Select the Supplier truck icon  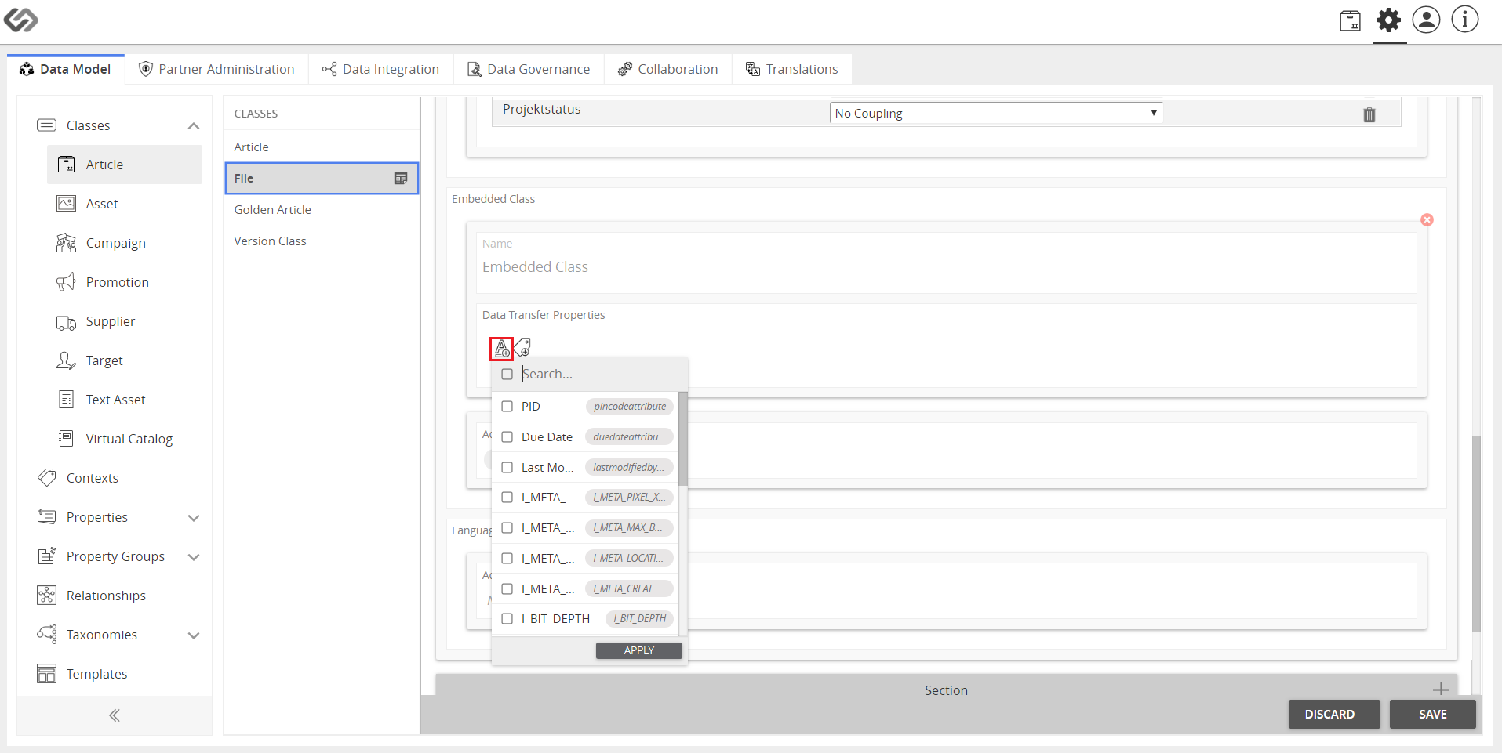67,322
